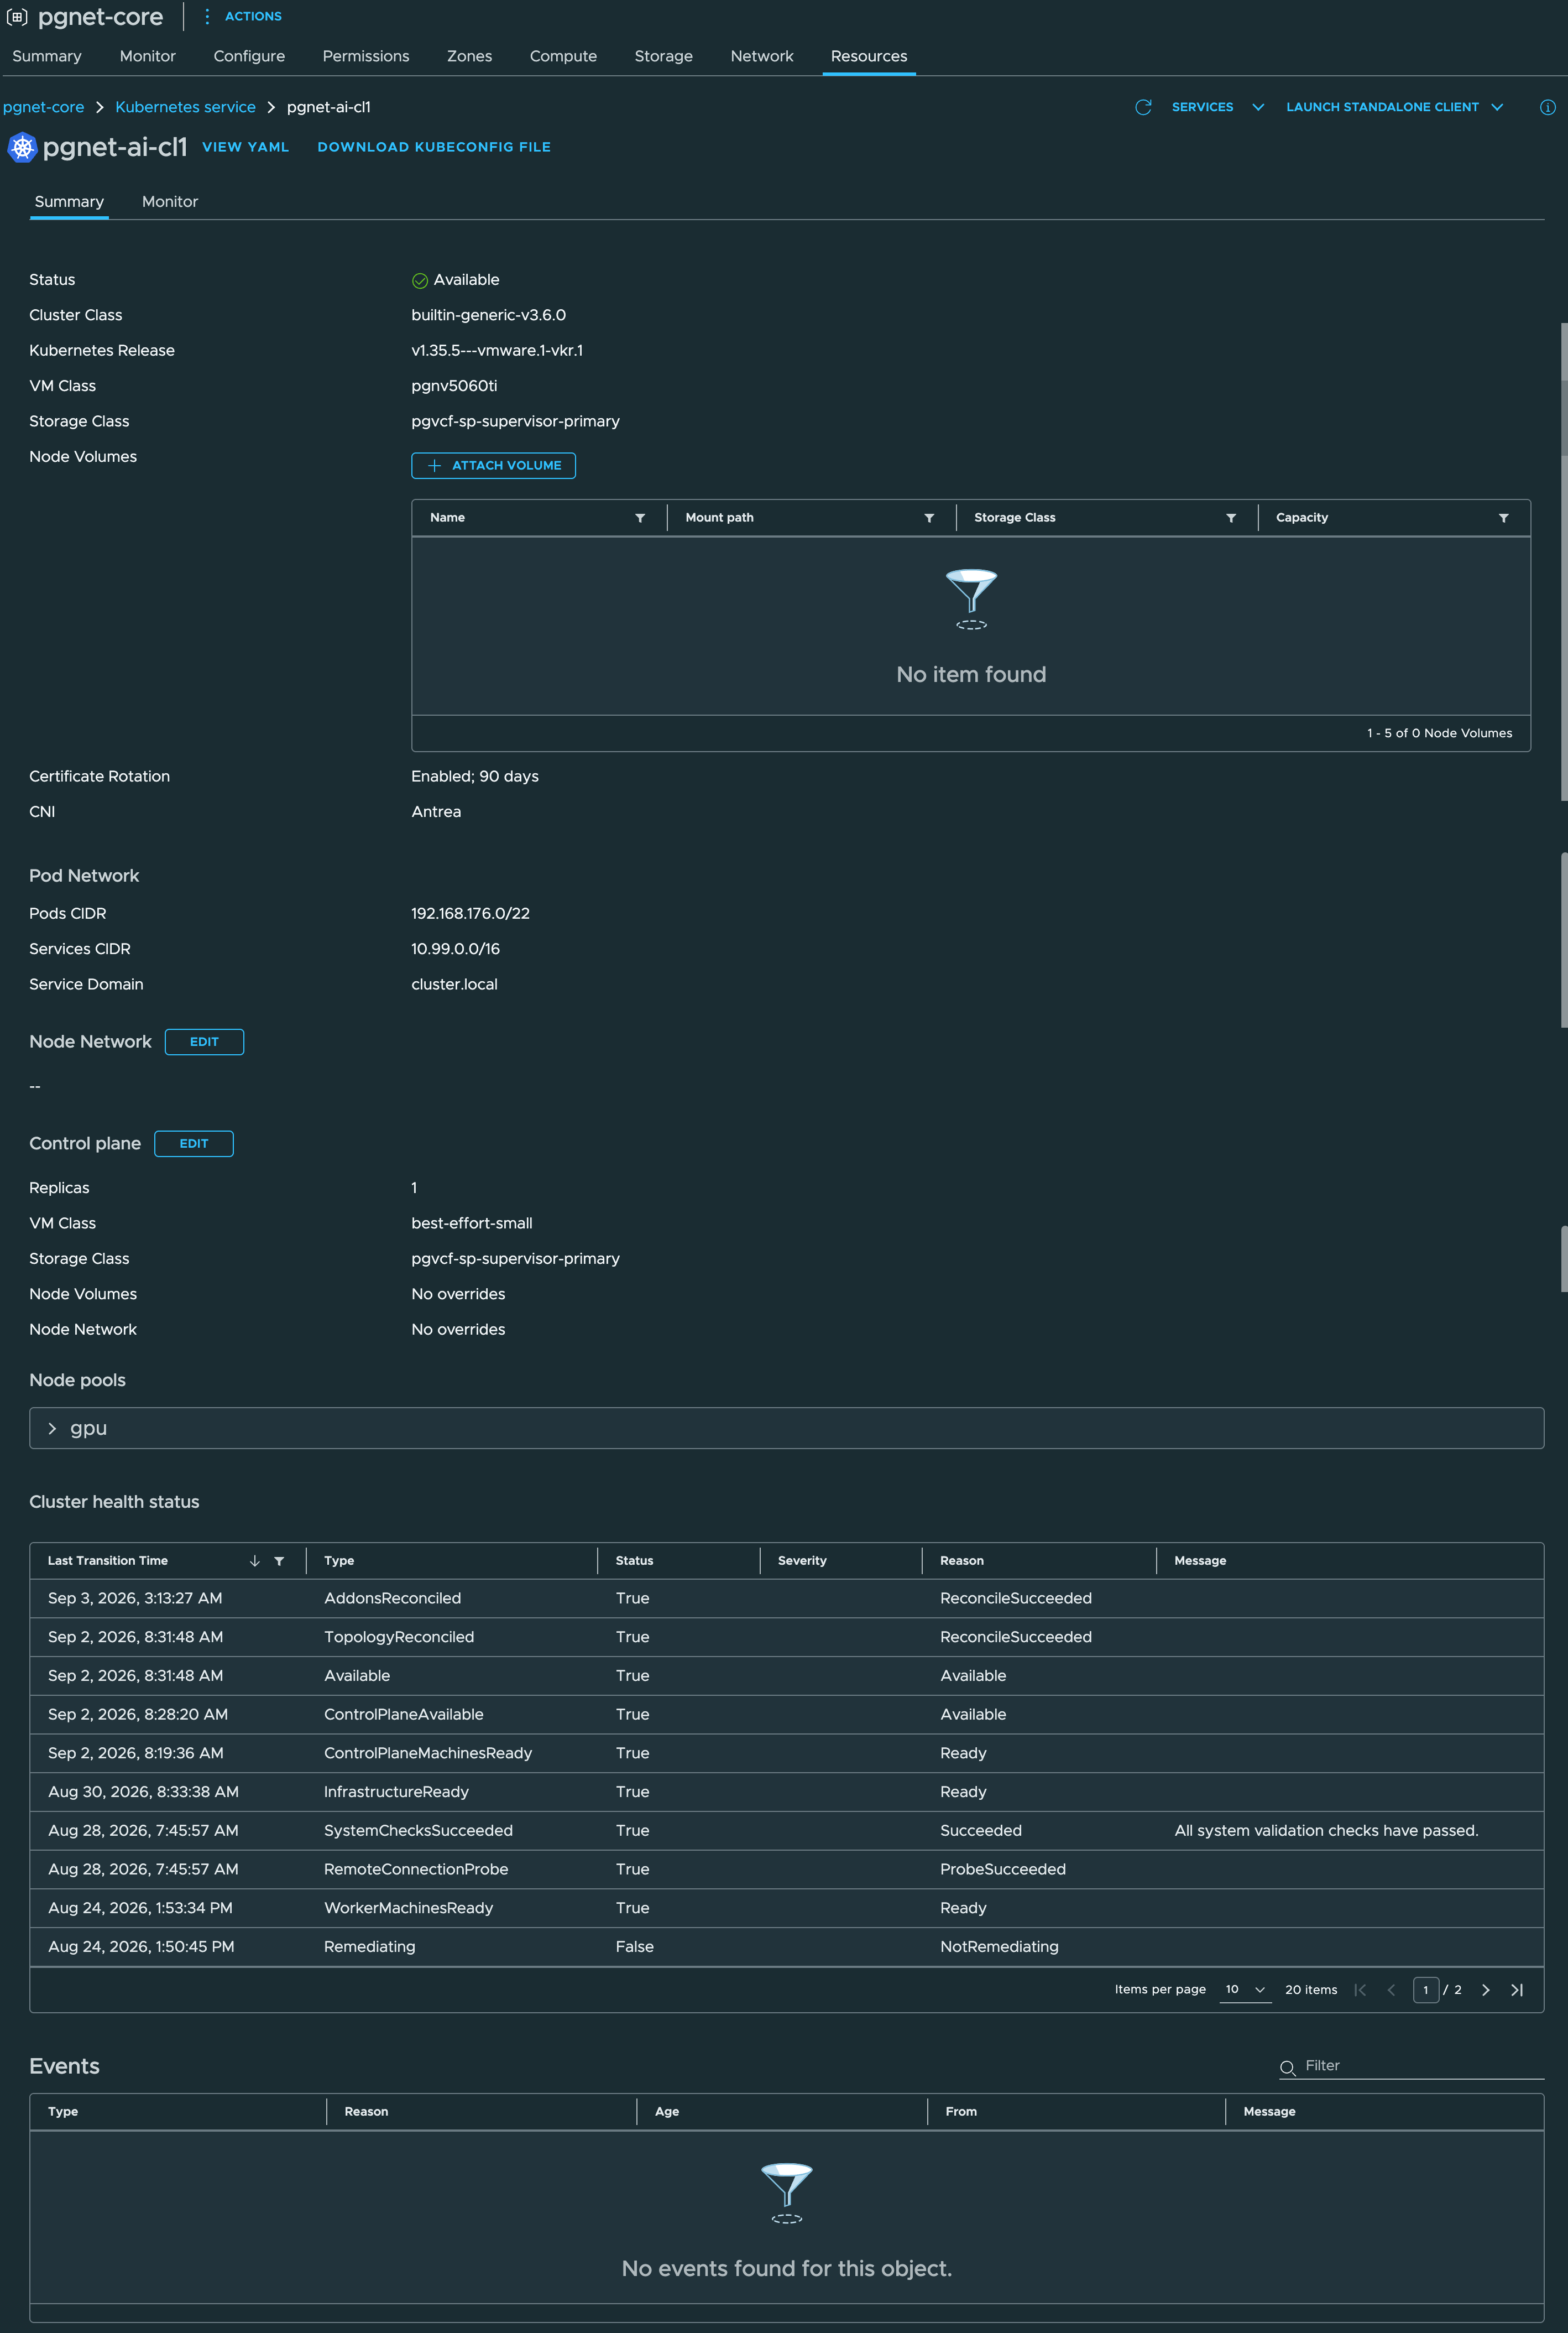Jump to the last page of cluster health
The width and height of the screenshot is (1568, 2333).
[x=1517, y=1990]
